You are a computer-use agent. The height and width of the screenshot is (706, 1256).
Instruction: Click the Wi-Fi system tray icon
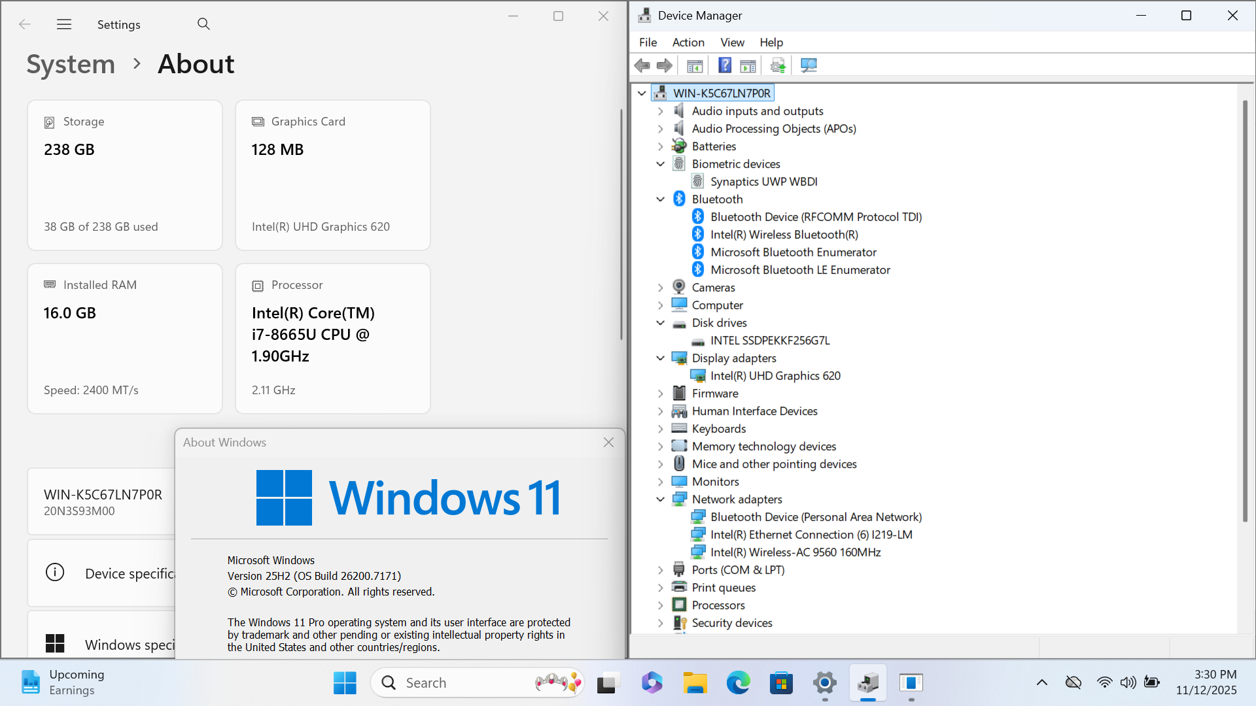point(1104,682)
